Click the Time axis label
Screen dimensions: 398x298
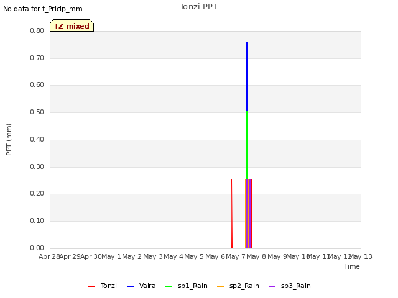[352, 266]
